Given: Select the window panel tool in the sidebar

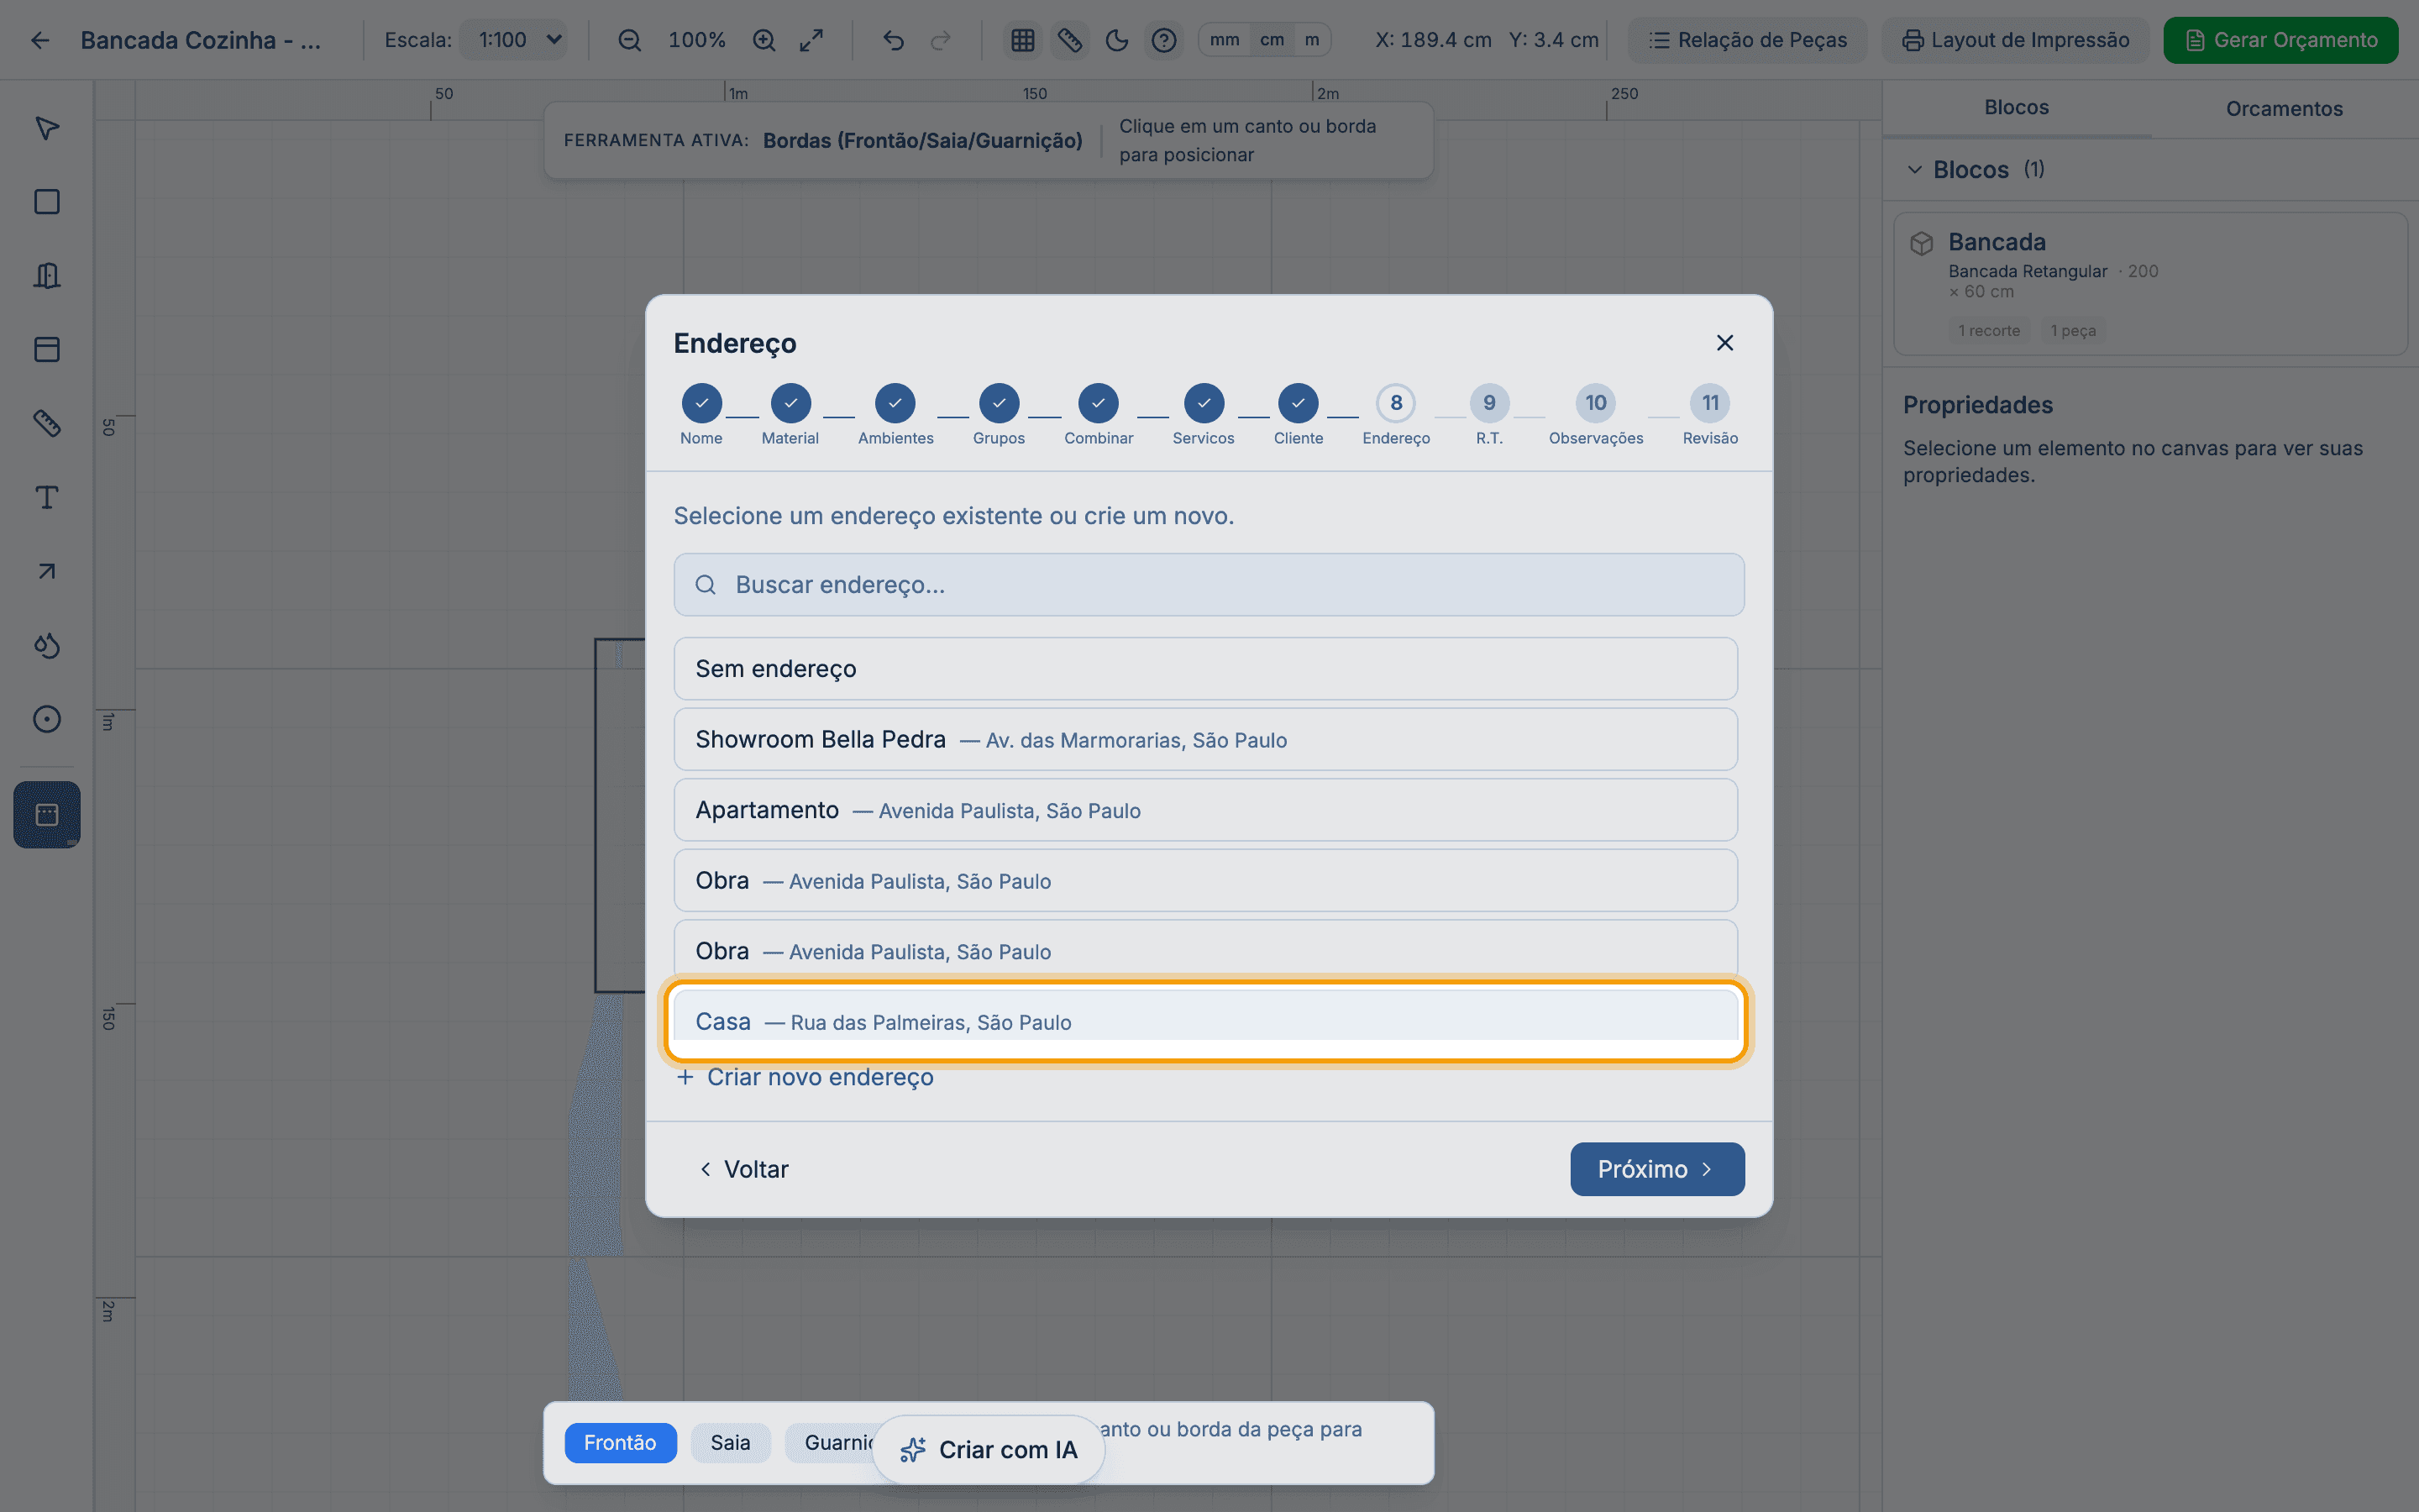Looking at the screenshot, I should (47, 349).
